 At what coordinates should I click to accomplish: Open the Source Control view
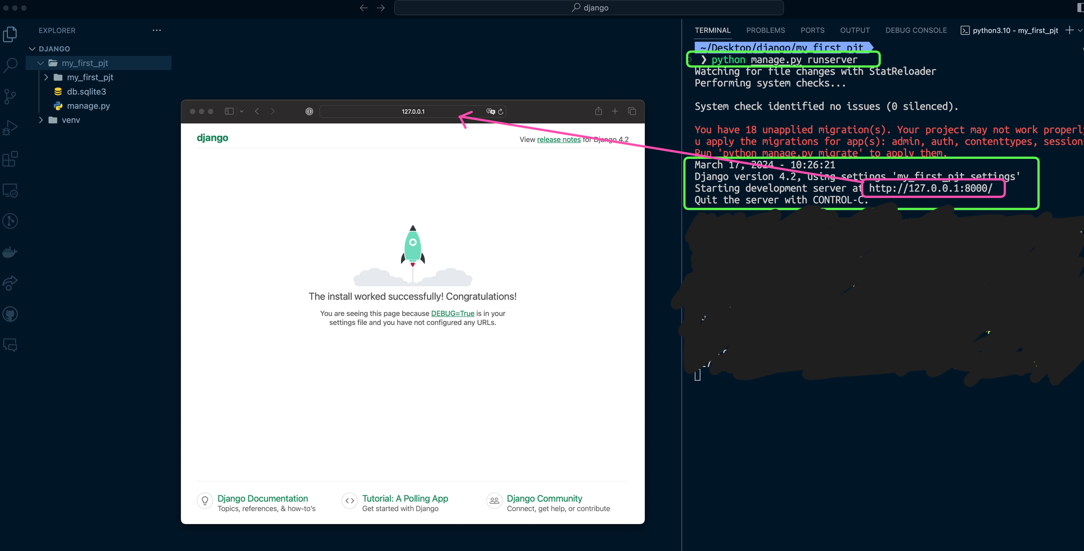10,97
